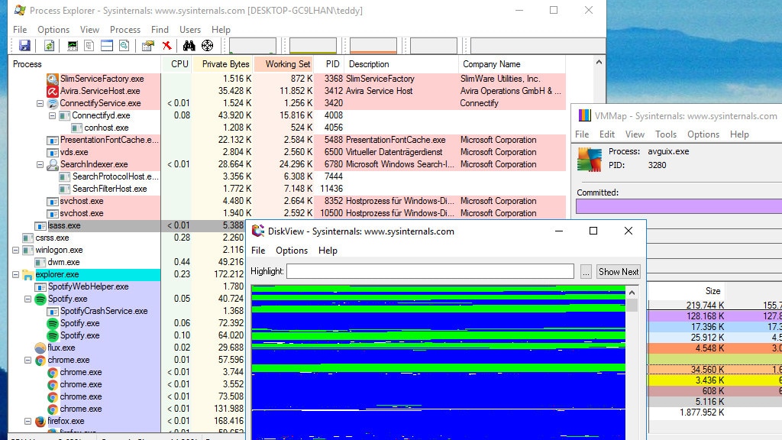Collapse the SearchIndexer.exe tree node

pos(40,164)
